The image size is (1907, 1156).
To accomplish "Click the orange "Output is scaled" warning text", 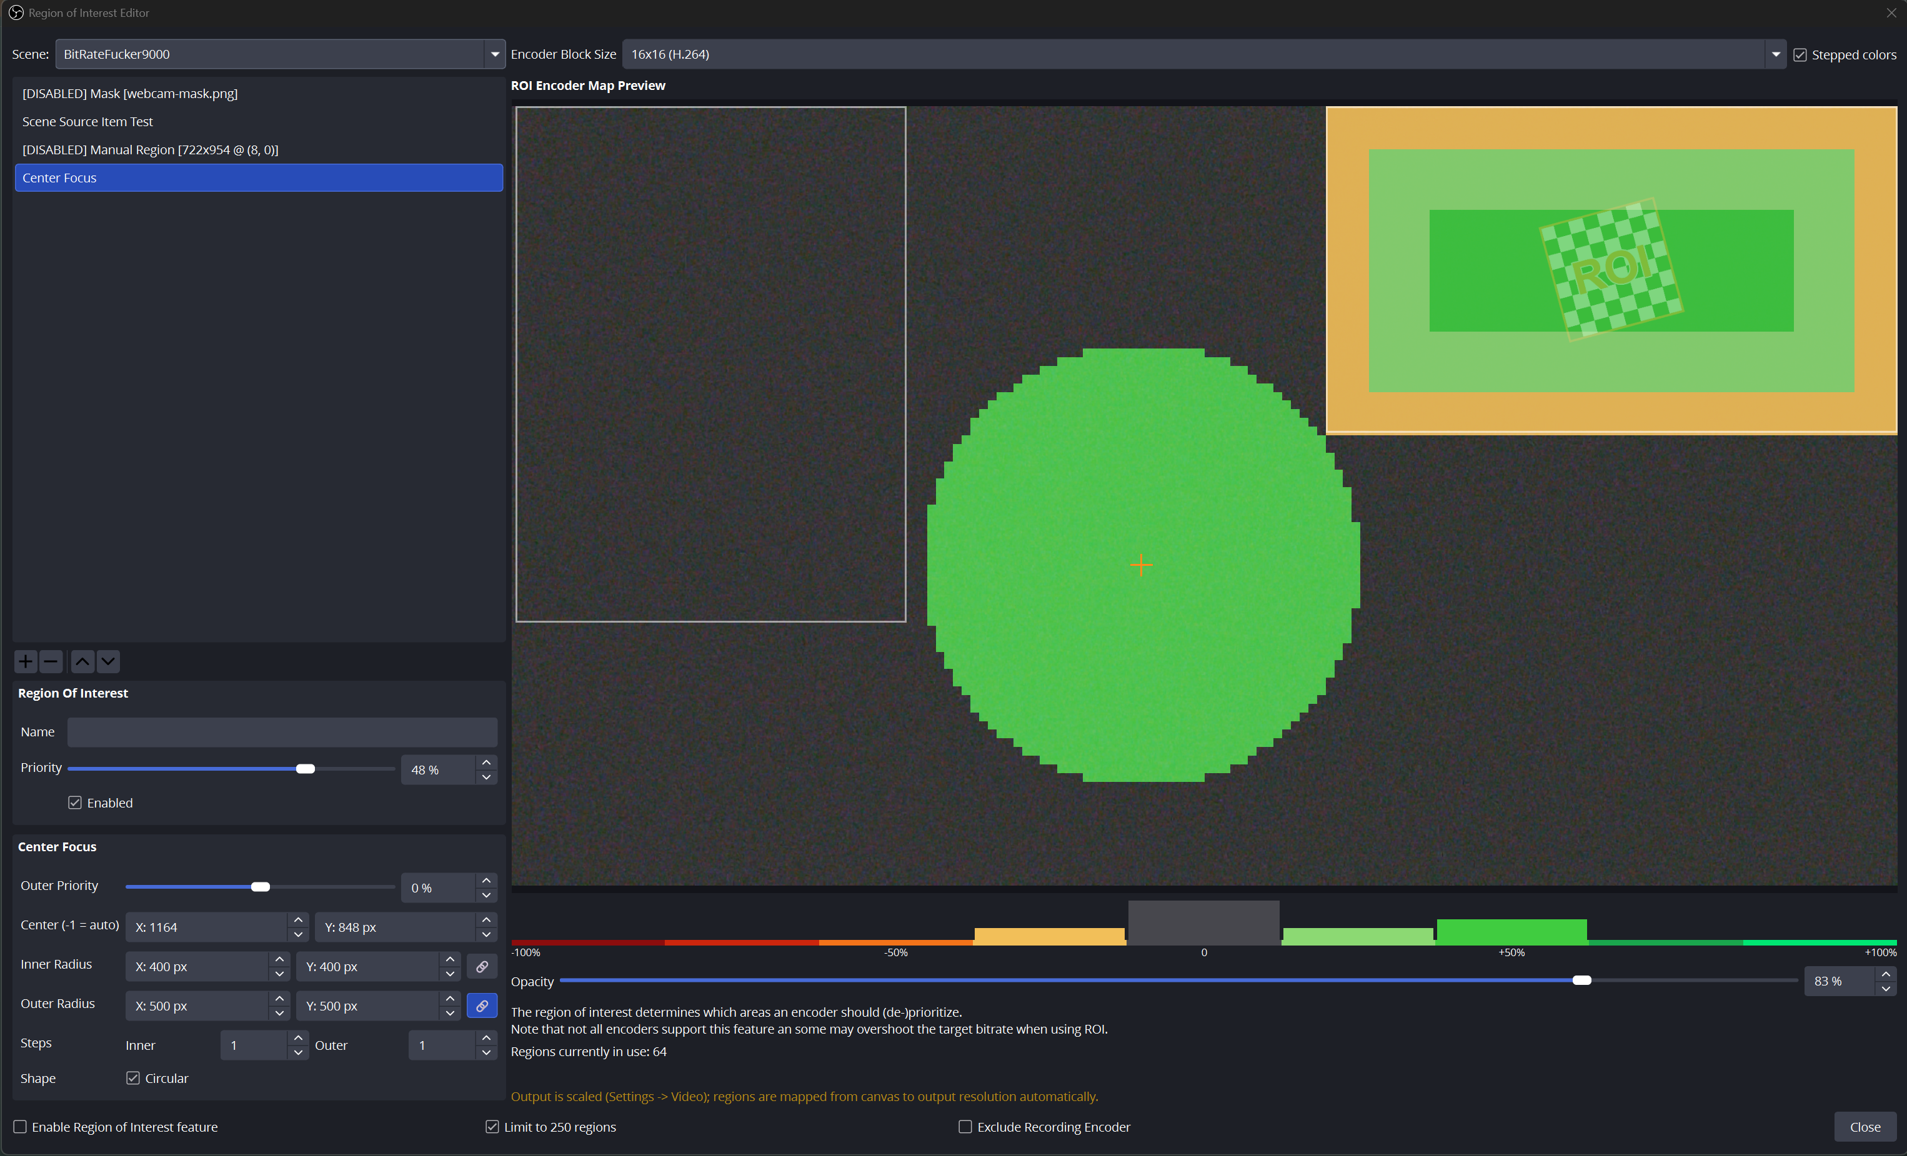I will (x=804, y=1097).
